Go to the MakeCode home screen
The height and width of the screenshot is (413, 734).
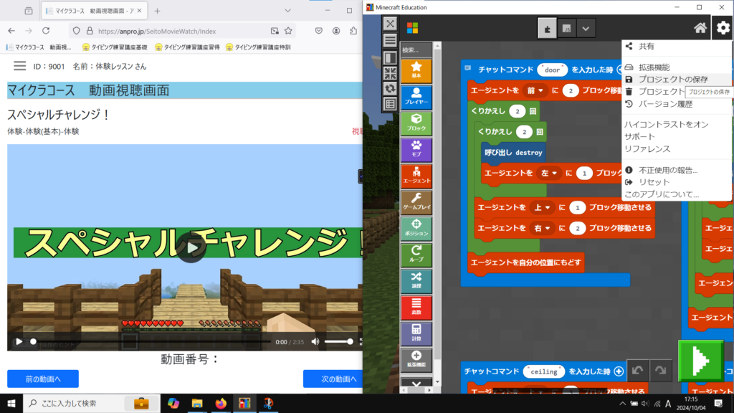(700, 28)
